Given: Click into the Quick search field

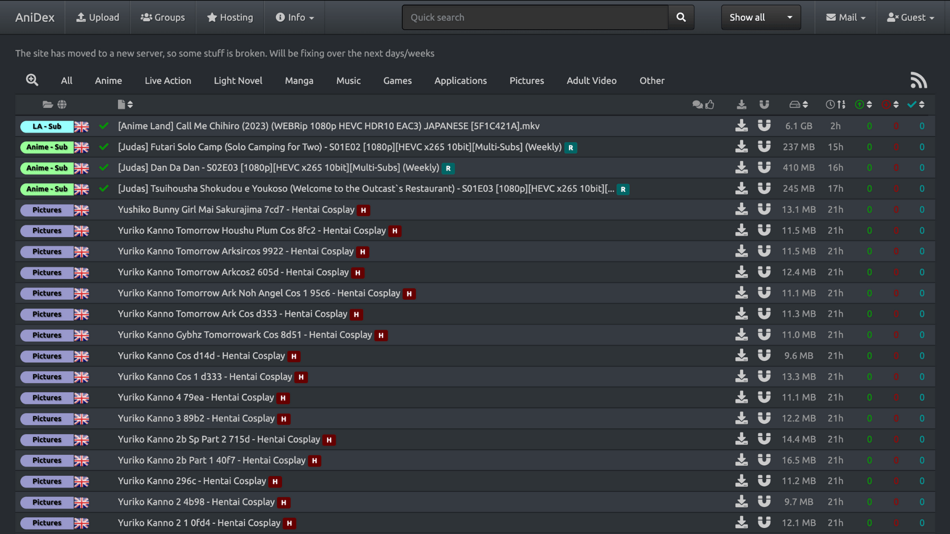Looking at the screenshot, I should point(535,17).
